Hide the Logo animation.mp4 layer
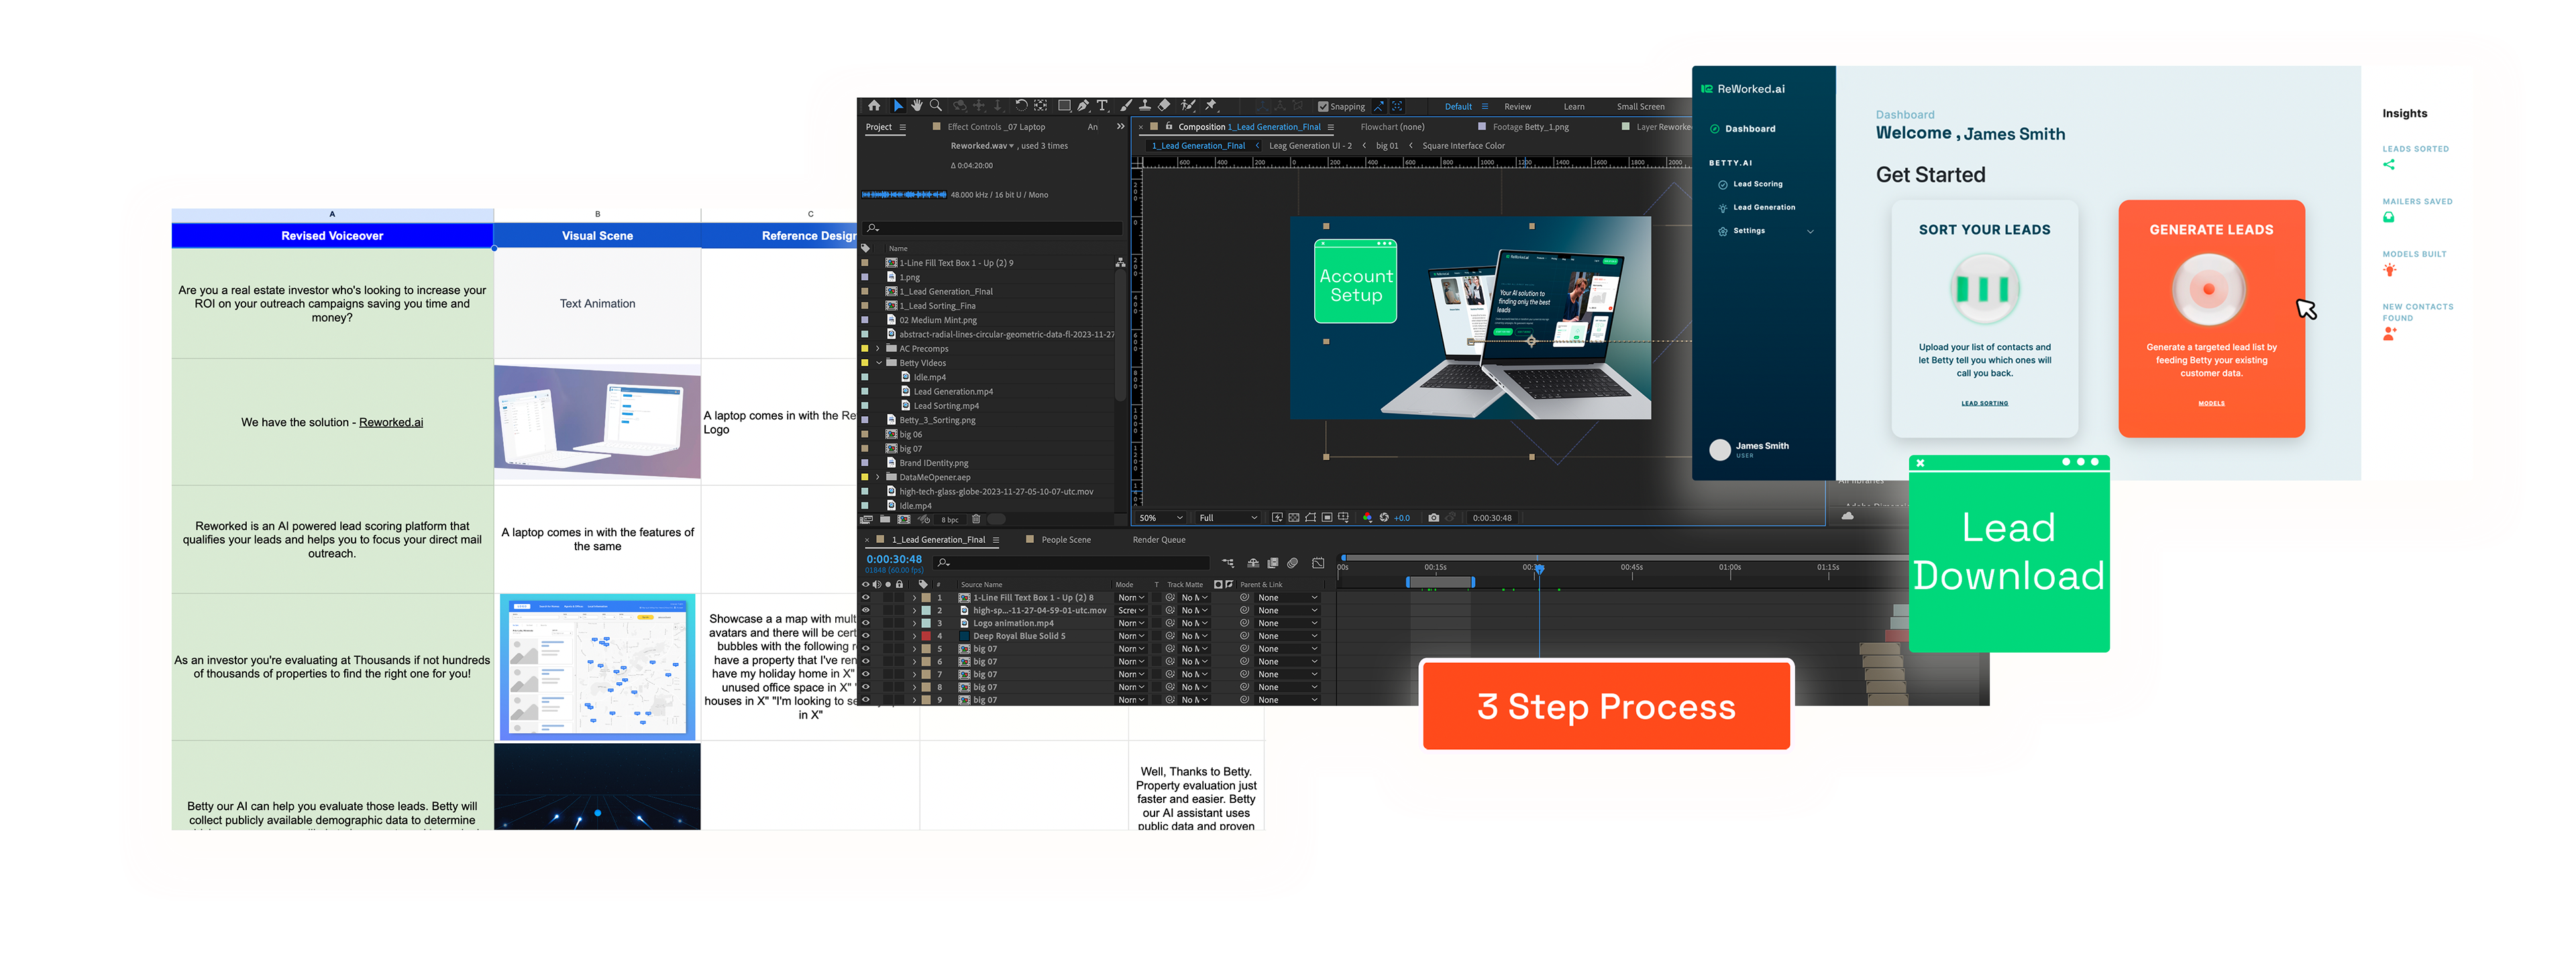2576x961 pixels. [x=866, y=623]
